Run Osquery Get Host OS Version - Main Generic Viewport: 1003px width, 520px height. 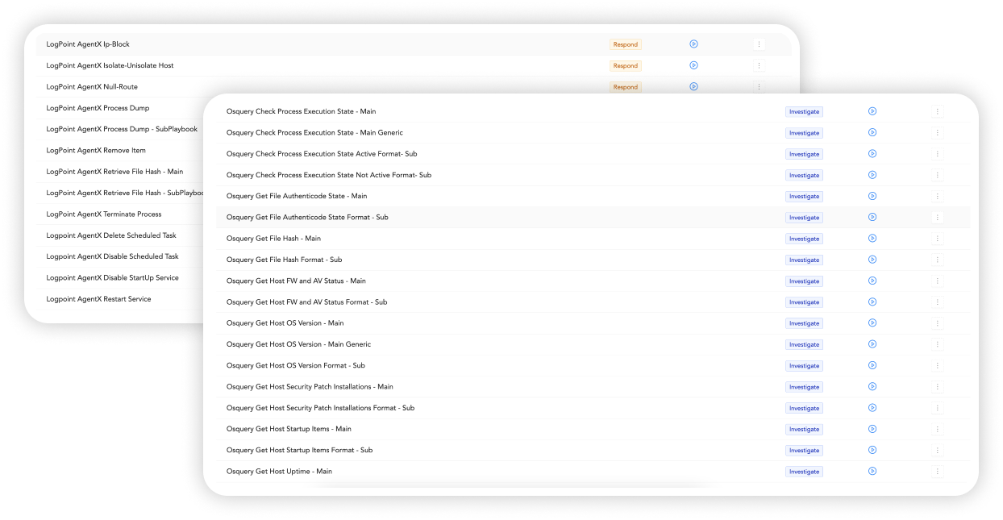pyautogui.click(x=872, y=344)
